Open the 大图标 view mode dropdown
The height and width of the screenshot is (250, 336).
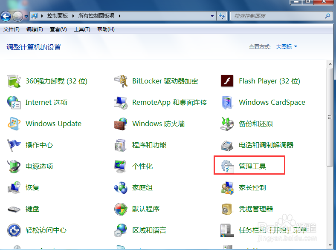[x=287, y=47]
